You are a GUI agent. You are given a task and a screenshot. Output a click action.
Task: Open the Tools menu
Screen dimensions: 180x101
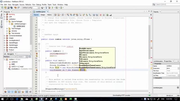point(54,4)
